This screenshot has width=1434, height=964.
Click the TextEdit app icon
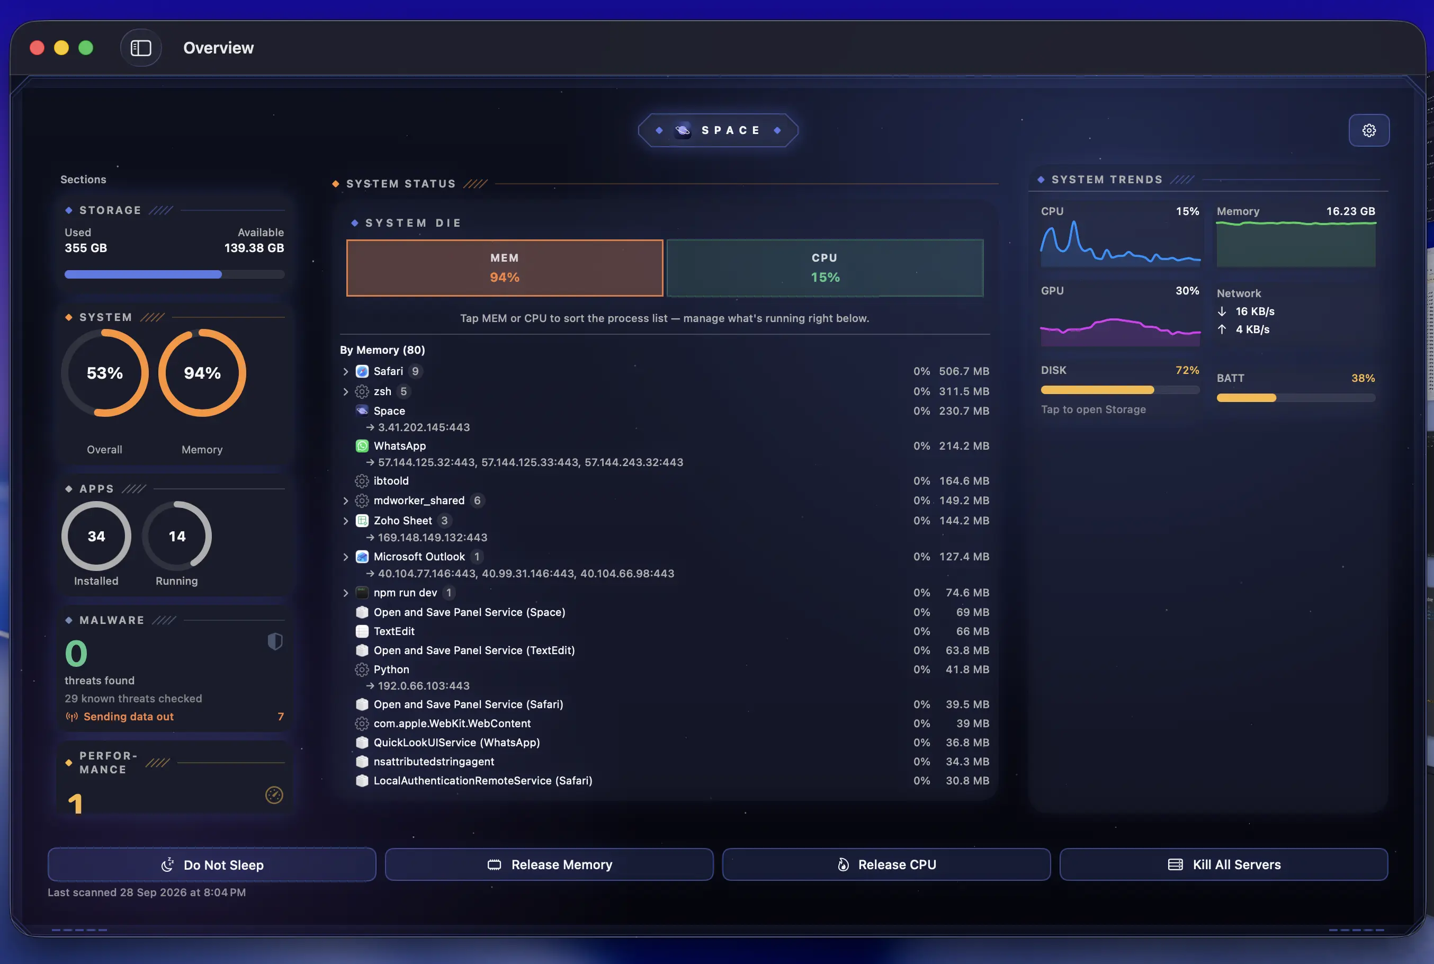(362, 631)
